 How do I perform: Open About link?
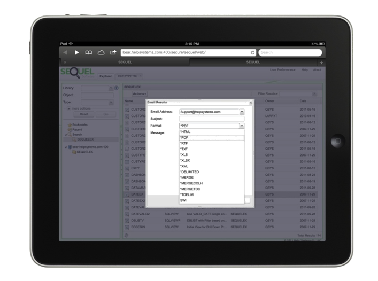[317, 70]
